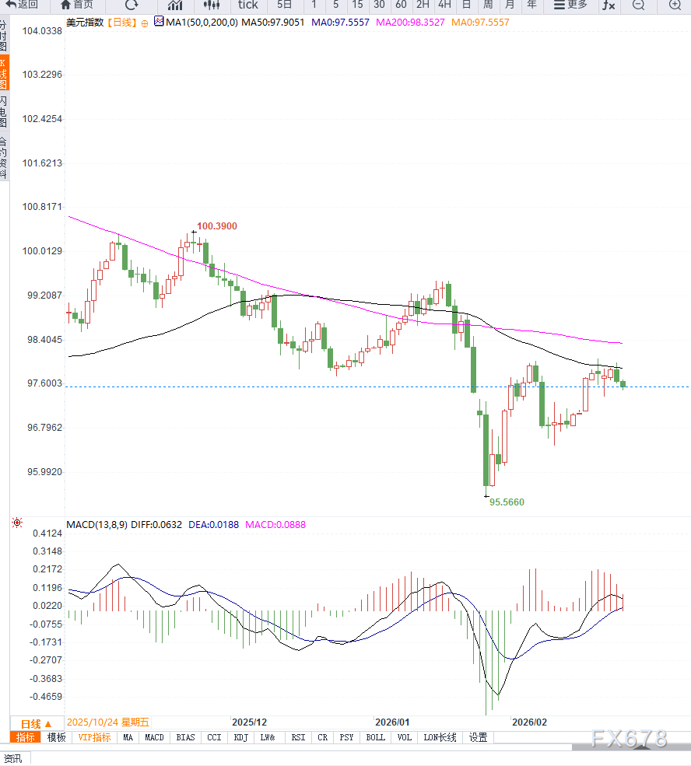691x766 pixels.
Task: Open the fx formula function tool
Action: point(609,5)
